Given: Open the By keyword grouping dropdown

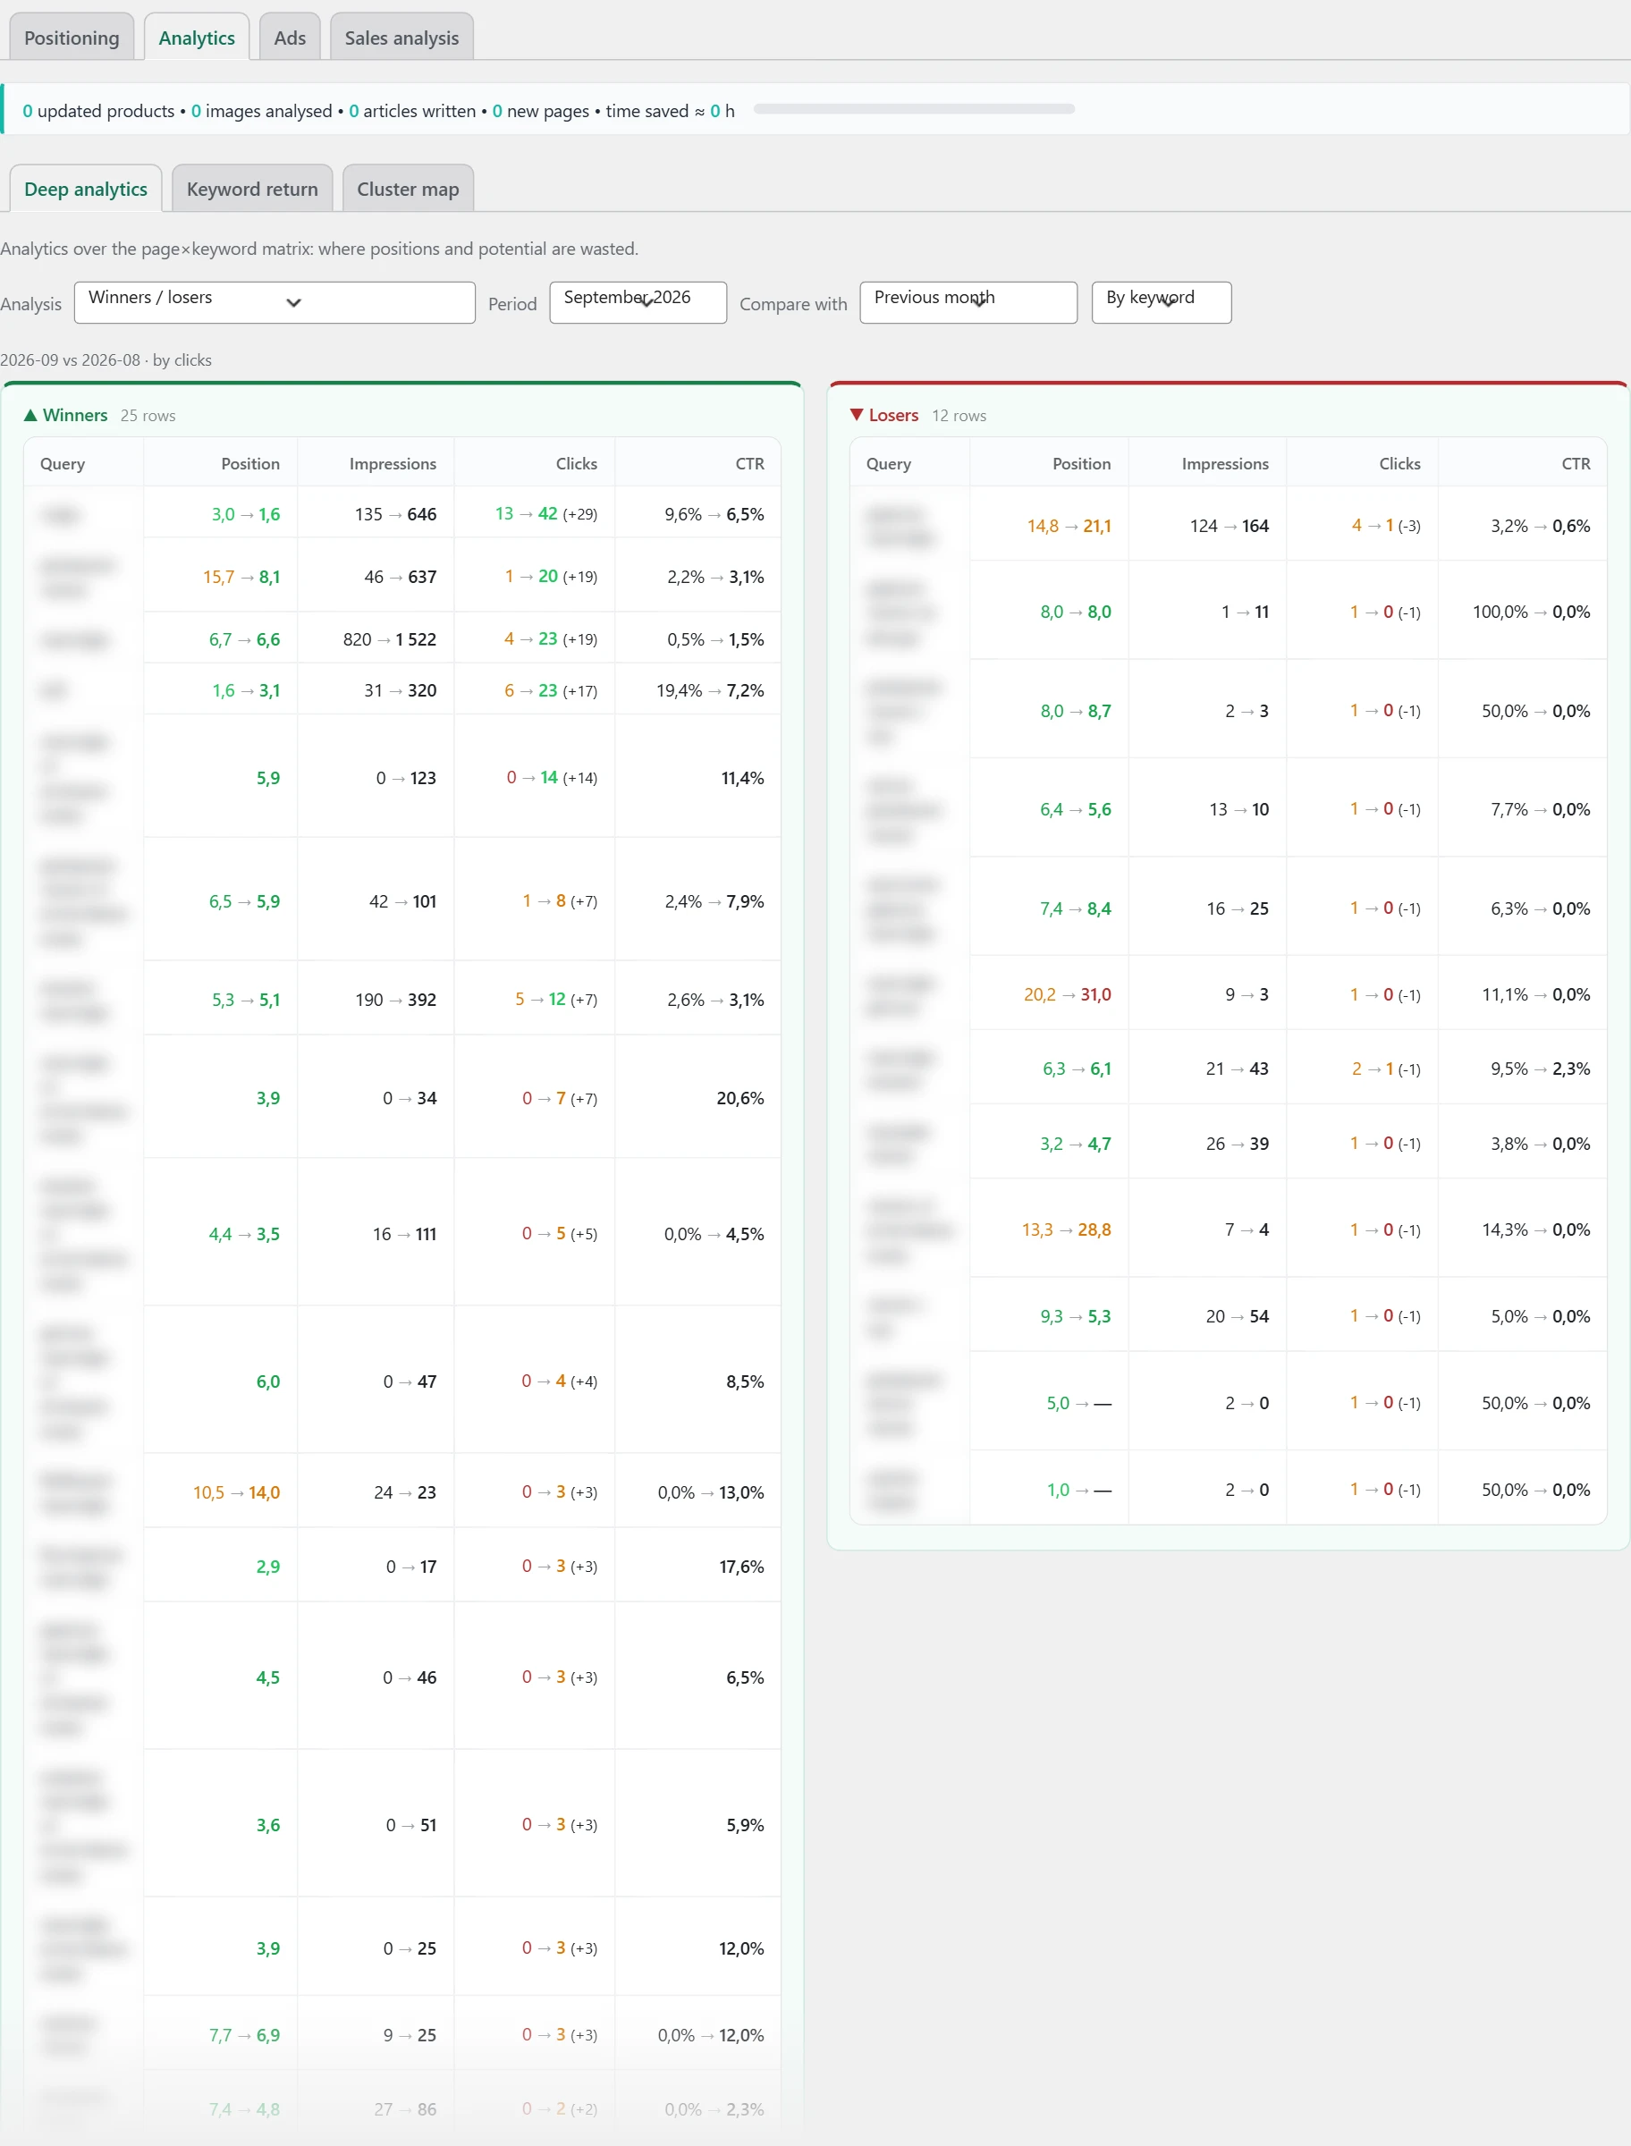Looking at the screenshot, I should click(x=1162, y=302).
